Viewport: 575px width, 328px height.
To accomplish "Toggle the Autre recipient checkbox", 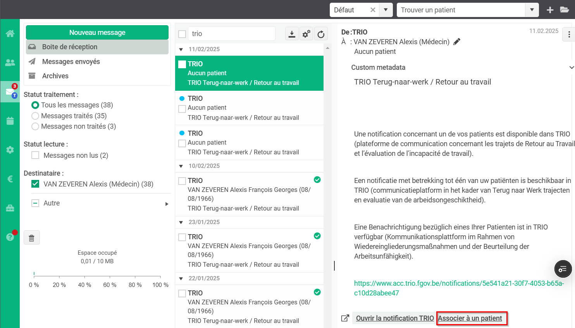I will 35,203.
